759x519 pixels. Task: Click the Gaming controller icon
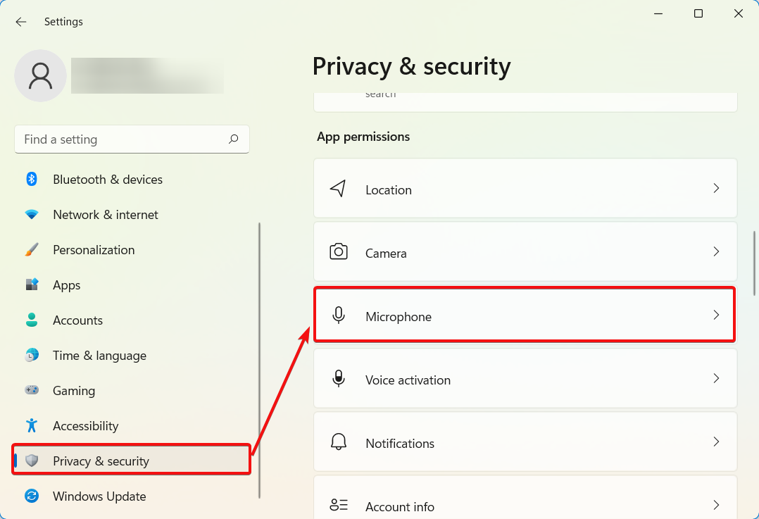coord(32,390)
